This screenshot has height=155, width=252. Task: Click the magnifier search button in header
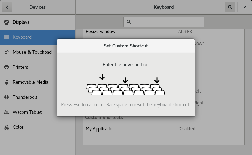click(230, 7)
